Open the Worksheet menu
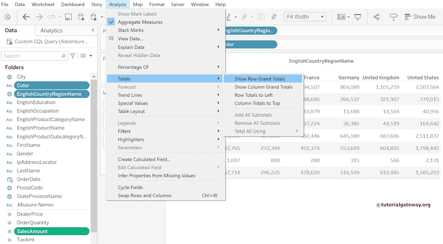The height and width of the screenshot is (244, 443). 43,4
